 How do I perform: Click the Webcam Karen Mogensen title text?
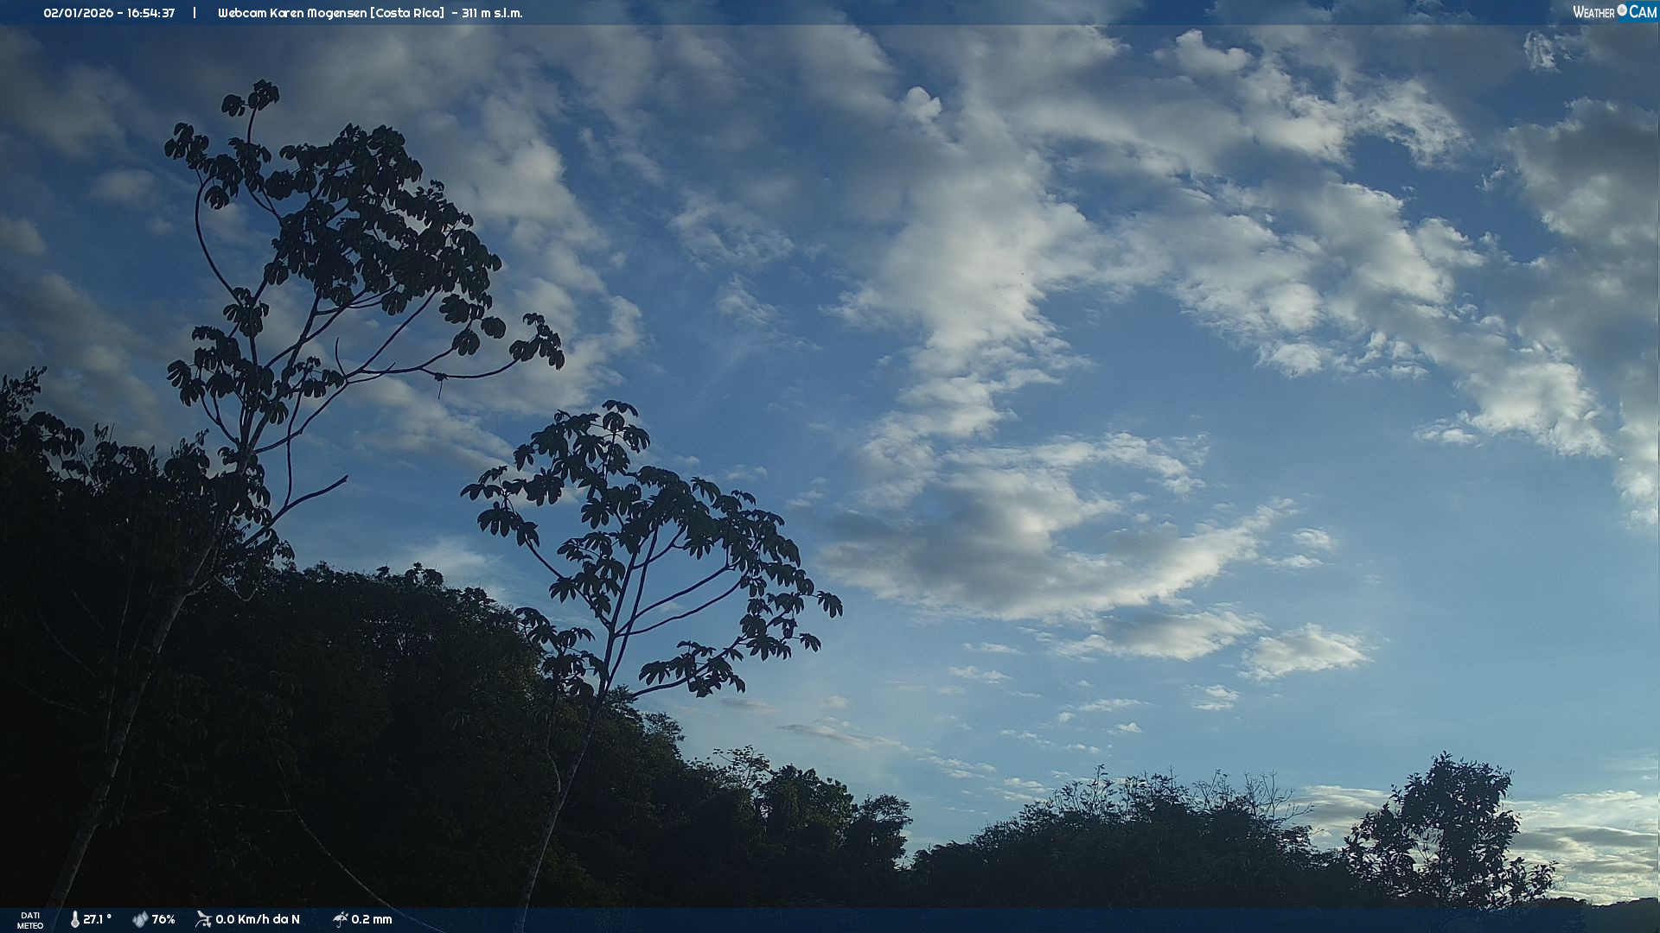(294, 13)
